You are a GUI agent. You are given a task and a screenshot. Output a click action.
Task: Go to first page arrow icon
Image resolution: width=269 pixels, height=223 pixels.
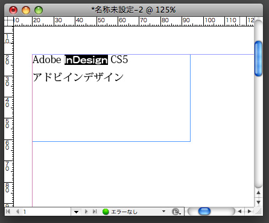(x=8, y=212)
